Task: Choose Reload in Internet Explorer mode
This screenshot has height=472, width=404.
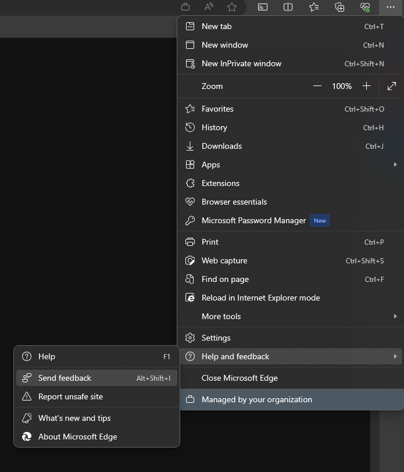Action: (x=260, y=298)
